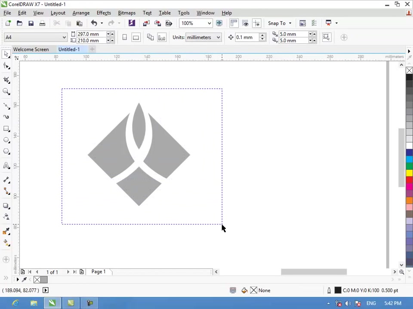Apply layout to all pages

click(151, 37)
